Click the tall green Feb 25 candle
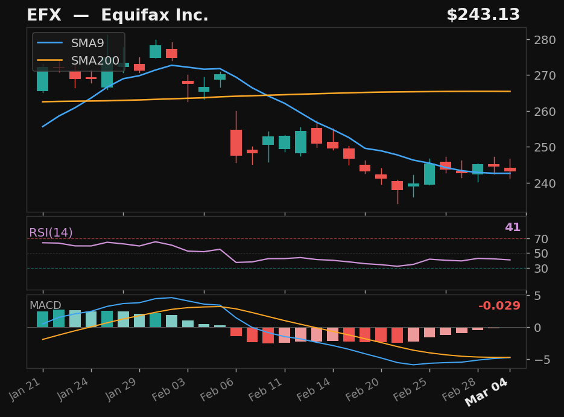The height and width of the screenshot is (417, 564). pyautogui.click(x=429, y=174)
